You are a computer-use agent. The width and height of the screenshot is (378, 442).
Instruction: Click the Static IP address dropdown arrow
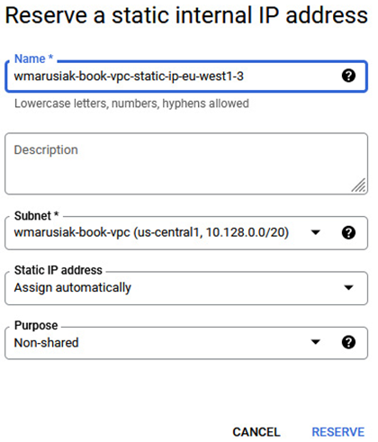click(348, 288)
